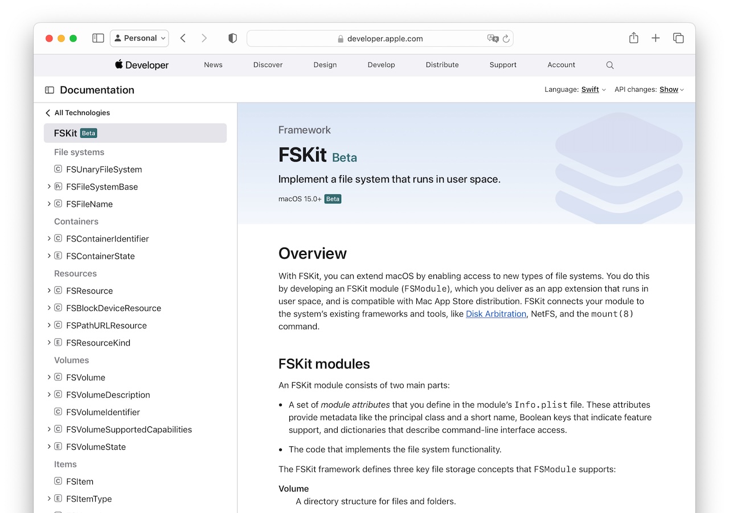Open the News menu item
Viewport: 729px width, 513px height.
click(x=213, y=65)
